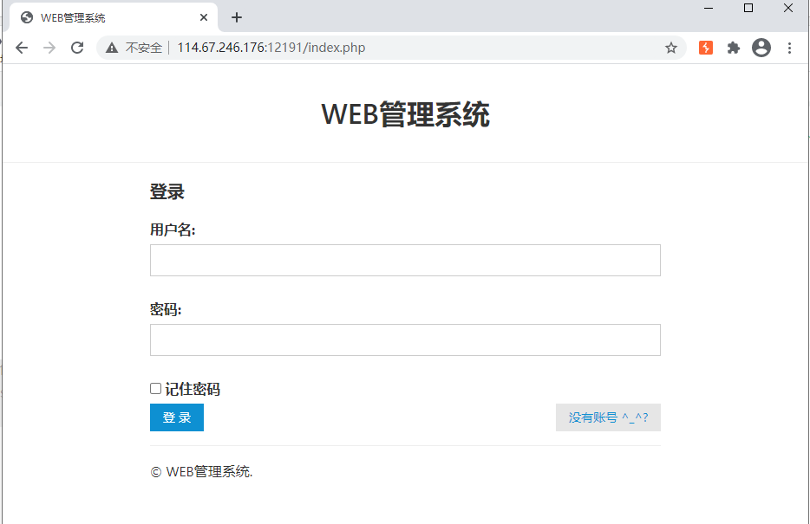Screen dimensions: 810x524
Task: Click the bookmark star icon
Action: [671, 48]
